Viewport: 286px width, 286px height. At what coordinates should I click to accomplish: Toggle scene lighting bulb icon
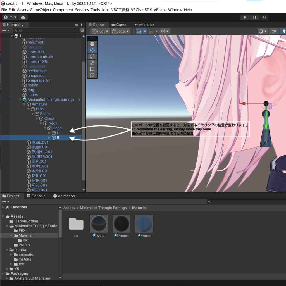coord(284,31)
